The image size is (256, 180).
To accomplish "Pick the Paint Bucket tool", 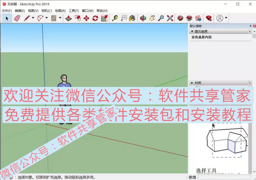I will coord(132,18).
